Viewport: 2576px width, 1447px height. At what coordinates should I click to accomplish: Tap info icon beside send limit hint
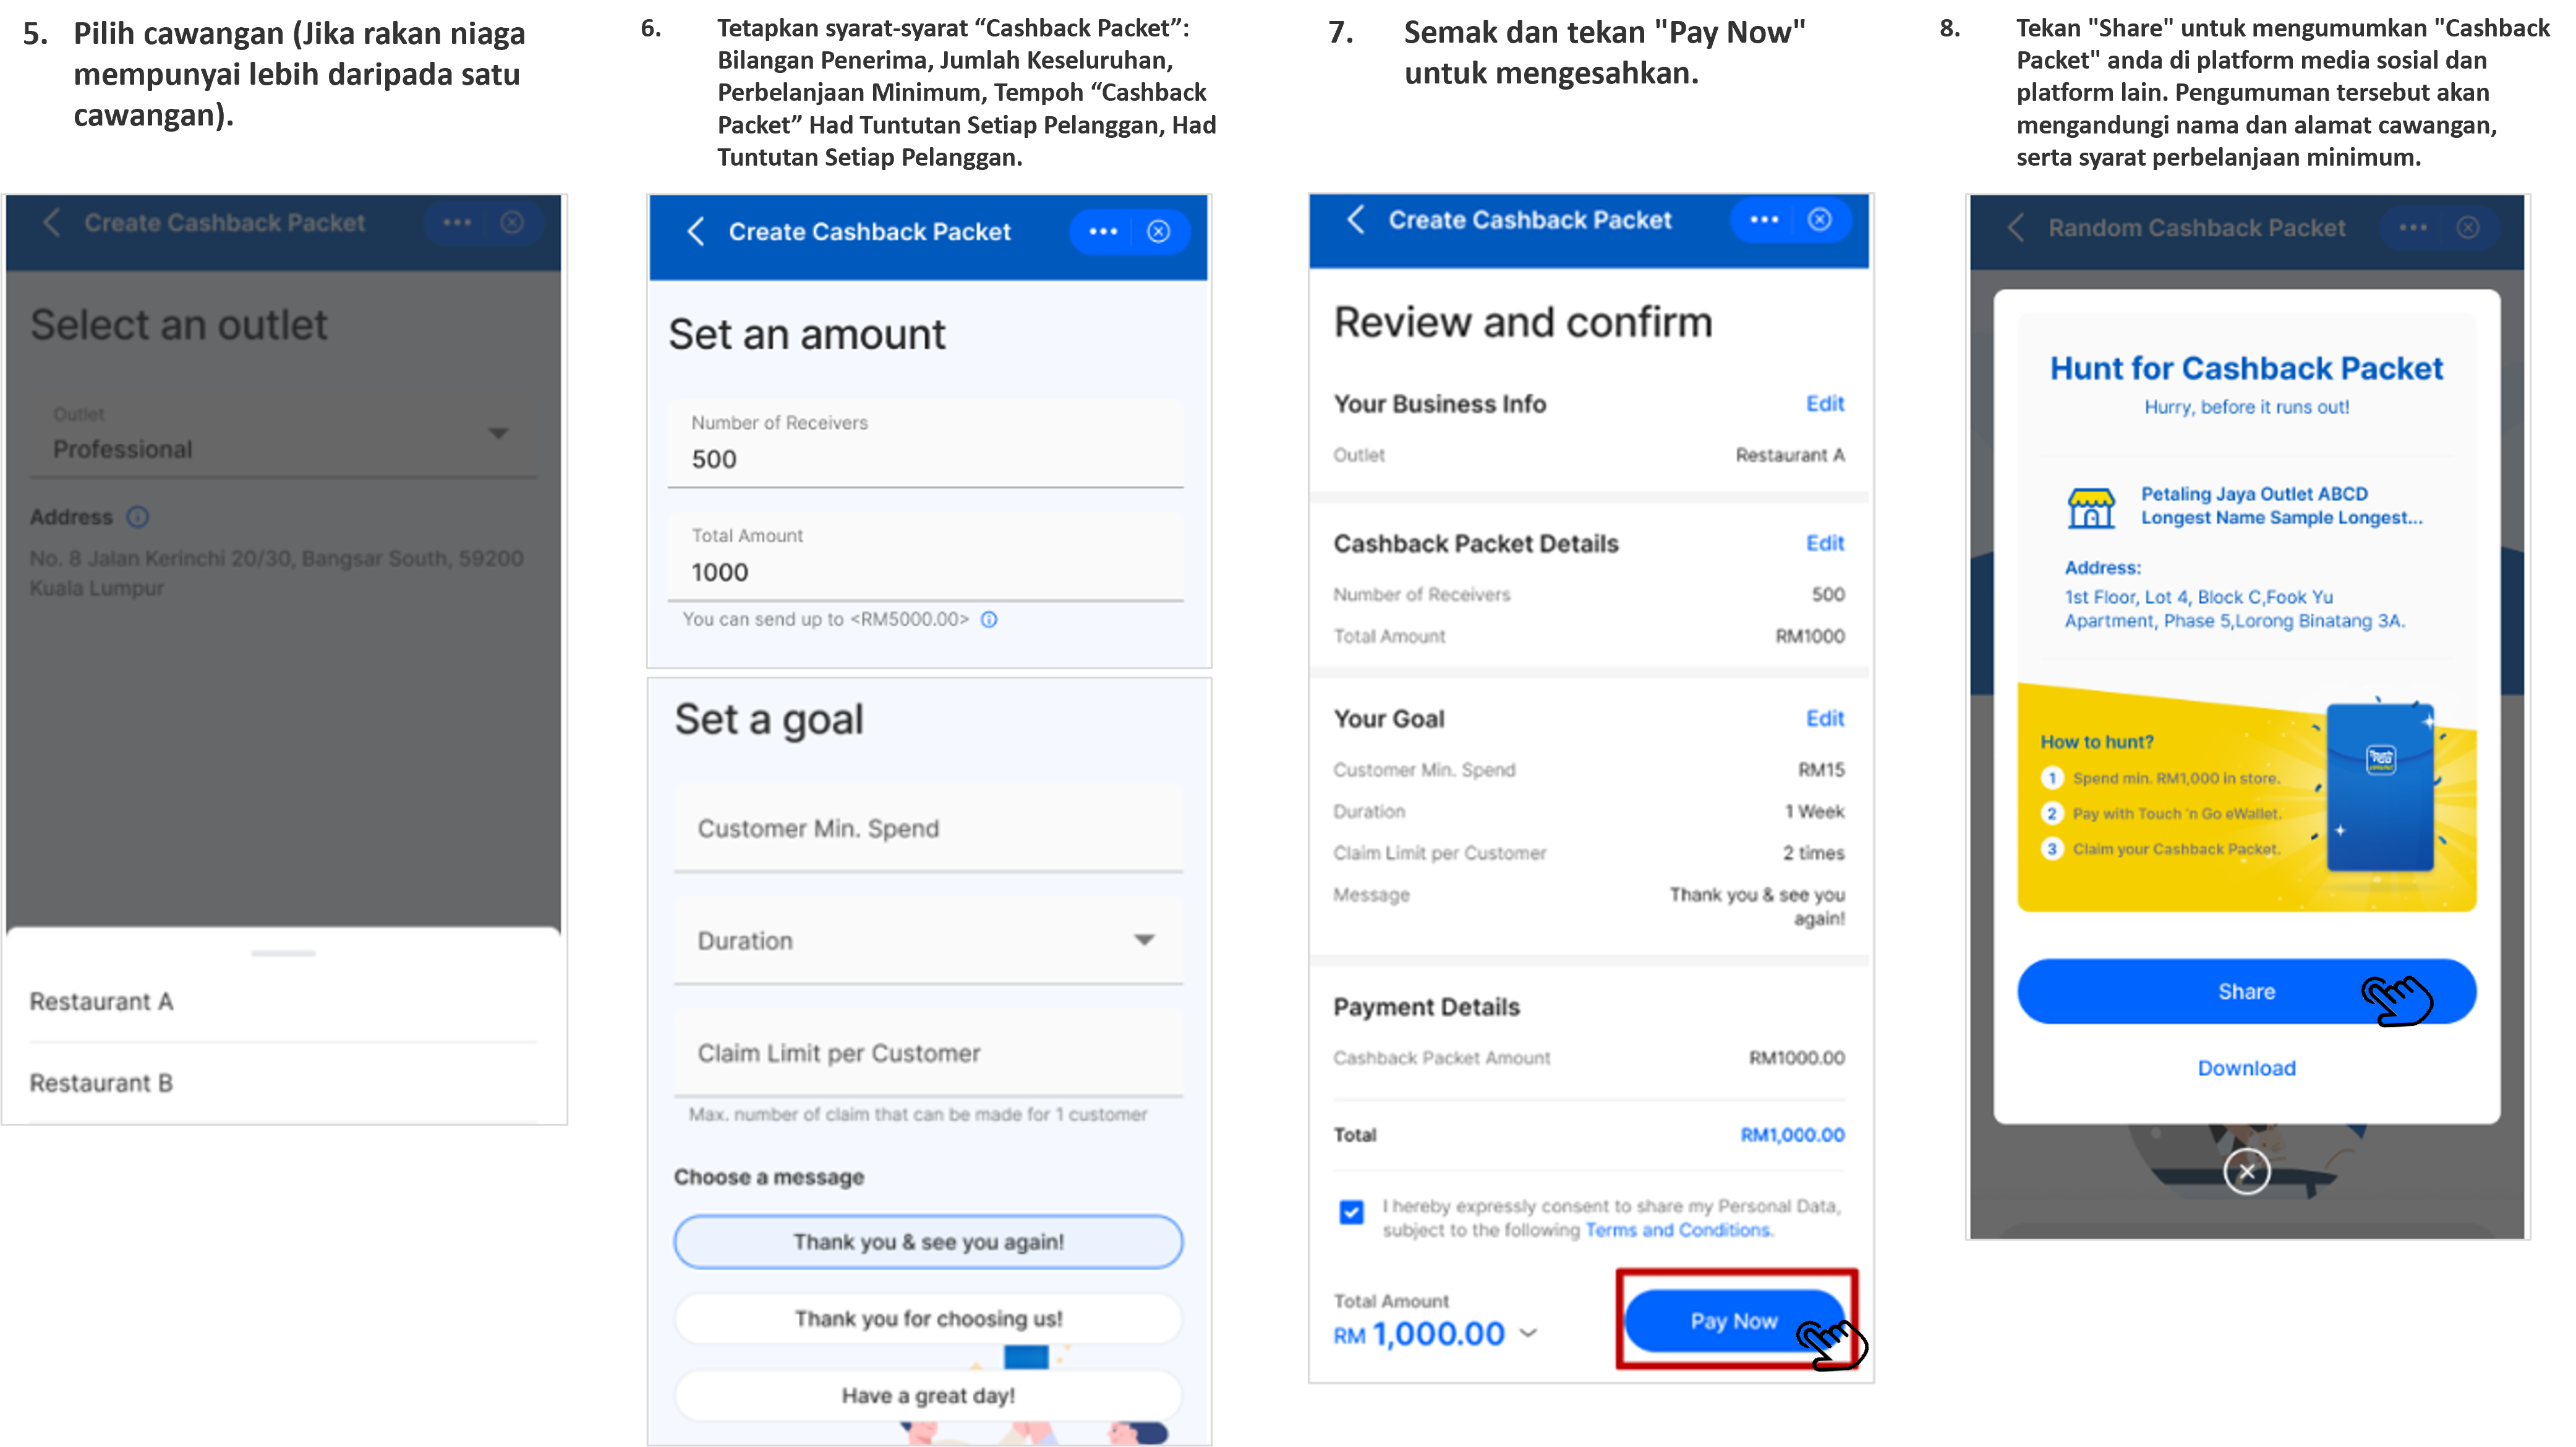click(x=989, y=619)
